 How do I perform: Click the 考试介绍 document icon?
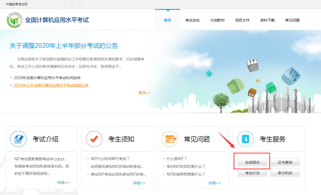coord(18,139)
